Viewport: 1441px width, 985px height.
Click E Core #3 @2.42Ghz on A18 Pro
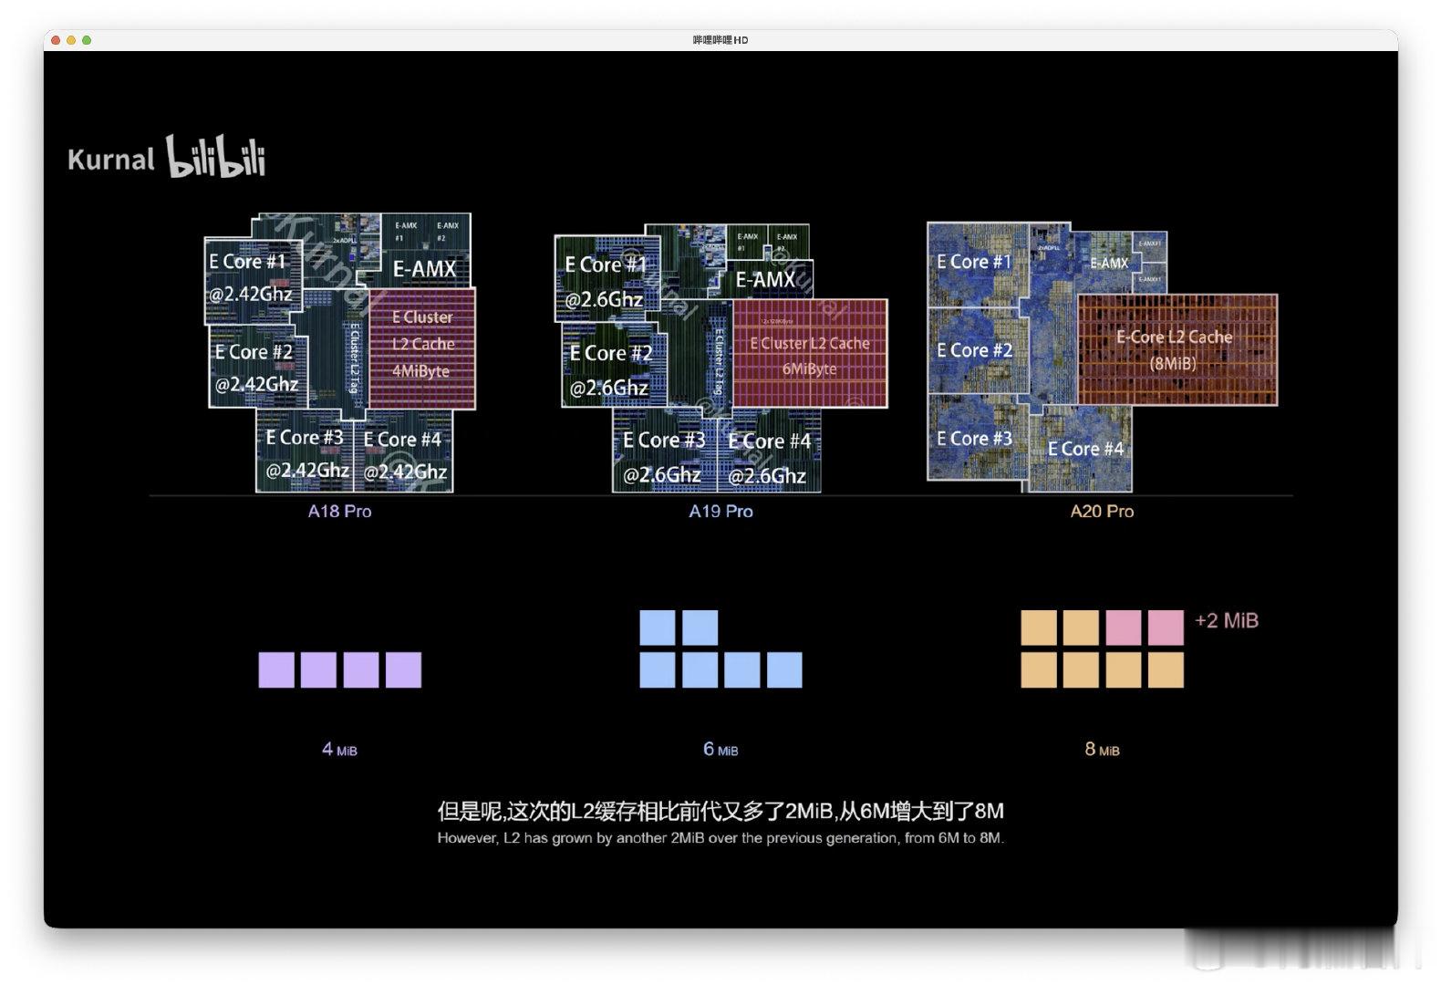pyautogui.click(x=304, y=453)
